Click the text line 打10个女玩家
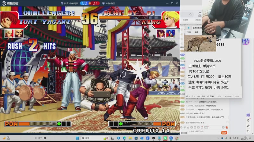The height and width of the screenshot is (142, 254). (199, 71)
